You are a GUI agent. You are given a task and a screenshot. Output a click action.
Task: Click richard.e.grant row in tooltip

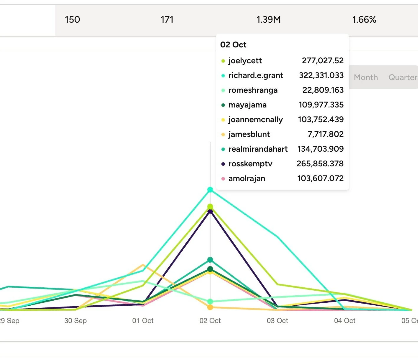coord(283,75)
